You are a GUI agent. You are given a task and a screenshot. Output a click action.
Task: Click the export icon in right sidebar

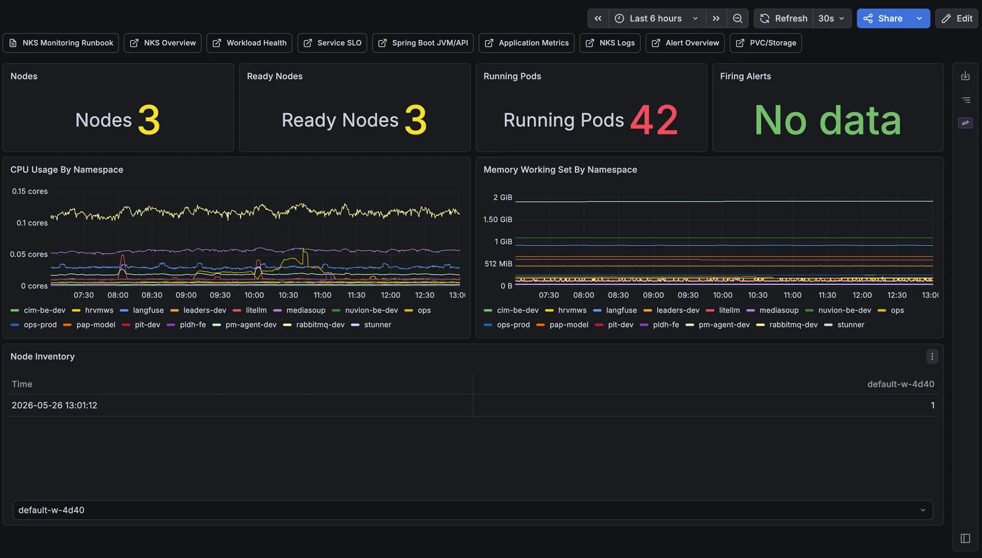pos(965,76)
